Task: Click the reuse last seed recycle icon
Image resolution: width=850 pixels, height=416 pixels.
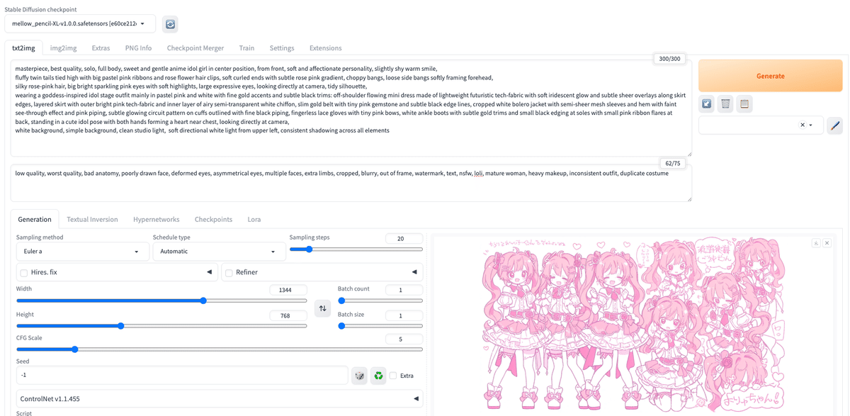Action: (378, 375)
